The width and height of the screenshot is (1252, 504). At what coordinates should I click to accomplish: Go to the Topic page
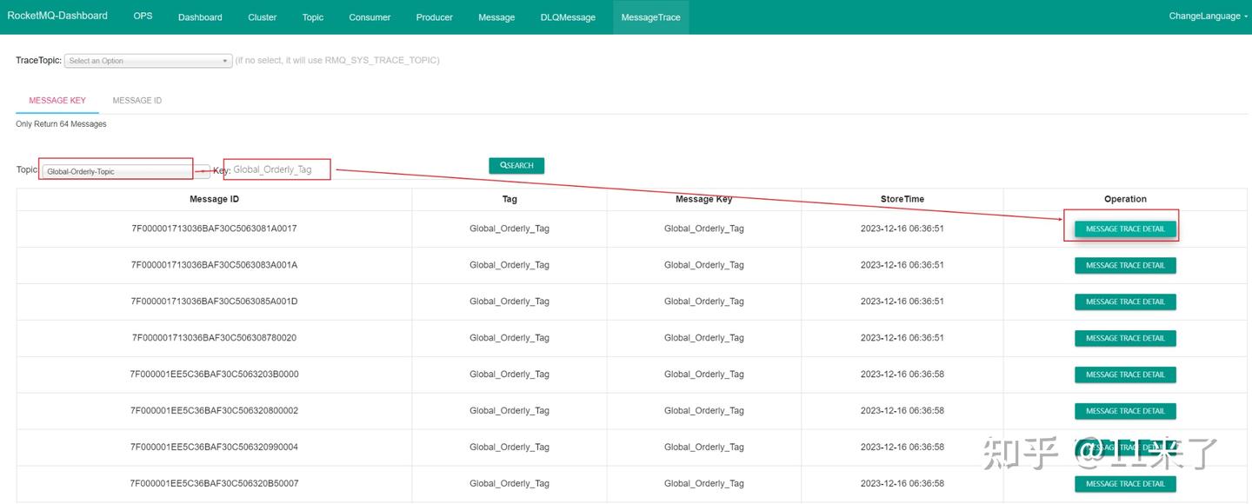click(312, 17)
